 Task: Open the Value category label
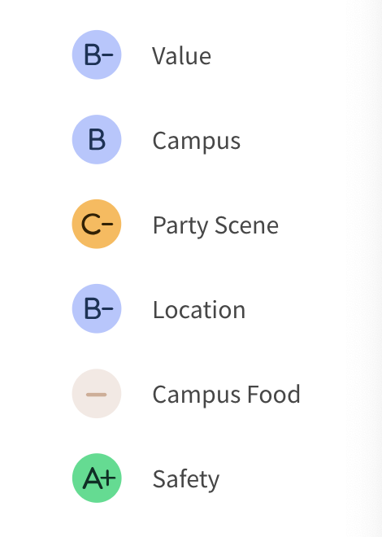click(x=181, y=56)
